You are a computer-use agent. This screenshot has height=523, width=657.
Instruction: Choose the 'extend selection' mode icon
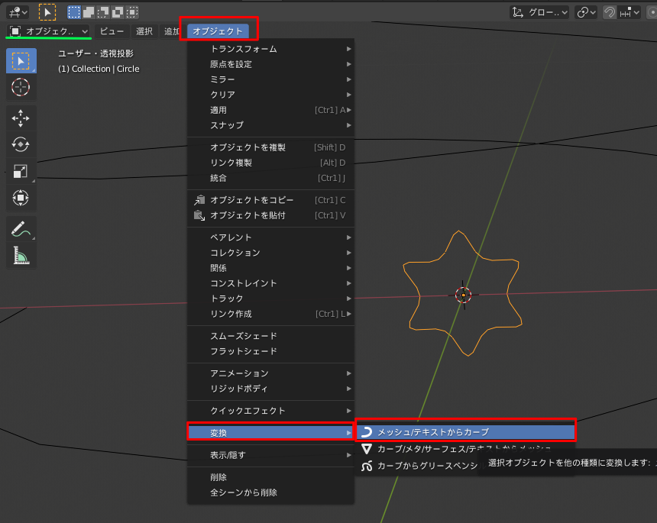[89, 12]
